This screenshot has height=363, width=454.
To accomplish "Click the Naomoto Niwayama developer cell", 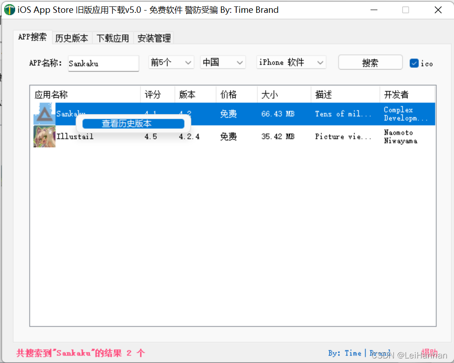I will pyautogui.click(x=400, y=137).
